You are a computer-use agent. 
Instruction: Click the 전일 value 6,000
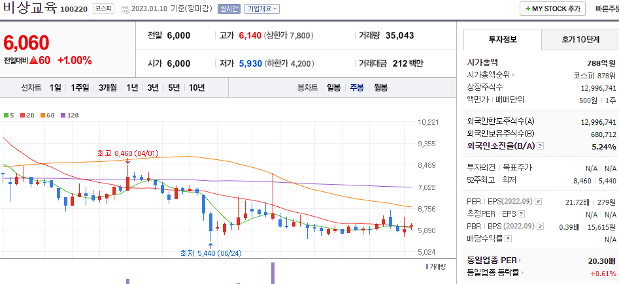point(178,35)
